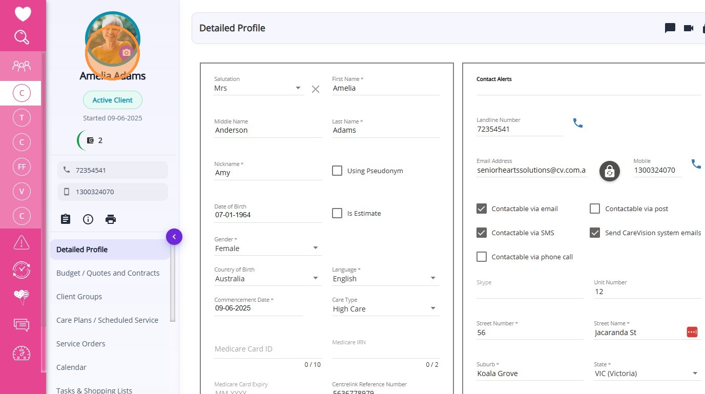
Task: Collapse the side panel with purple arrow button
Action: (174, 237)
